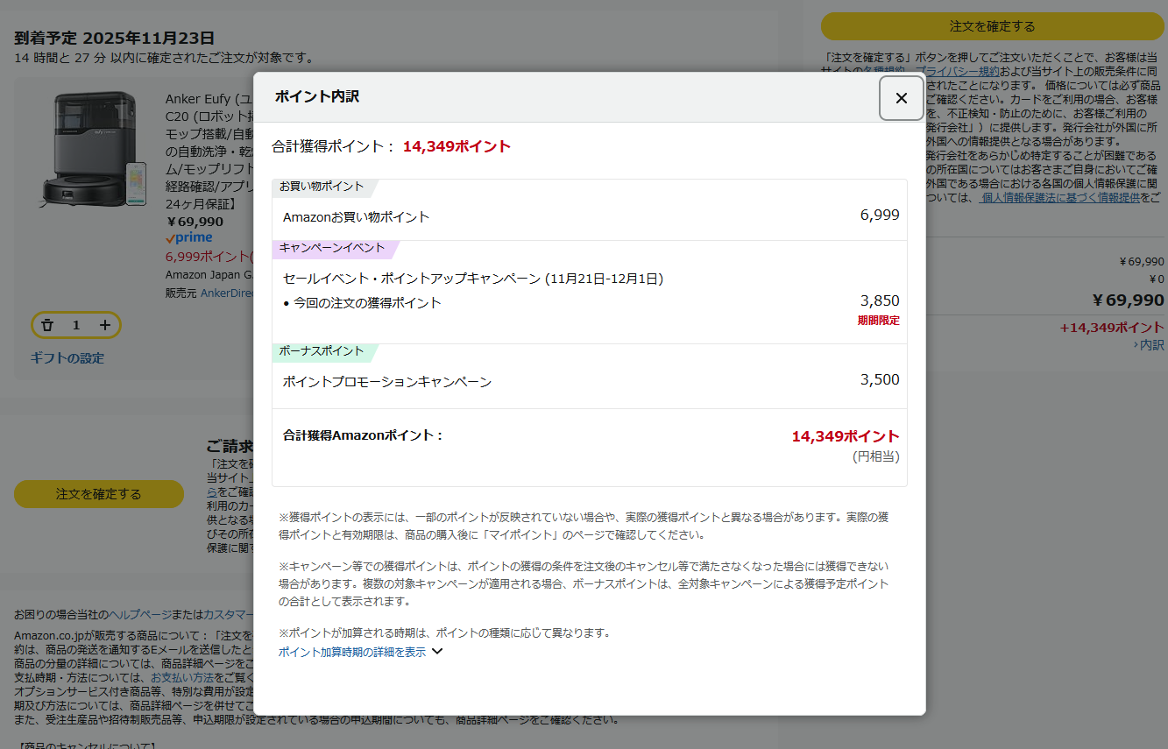Viewport: 1168px width, 749px height.
Task: Expand ポイント加算時期の詳細を表示 link text
Action: point(352,652)
